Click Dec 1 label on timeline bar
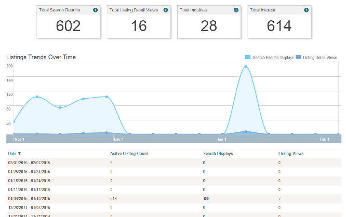Viewport: 346px width, 217px height. tap(119, 139)
